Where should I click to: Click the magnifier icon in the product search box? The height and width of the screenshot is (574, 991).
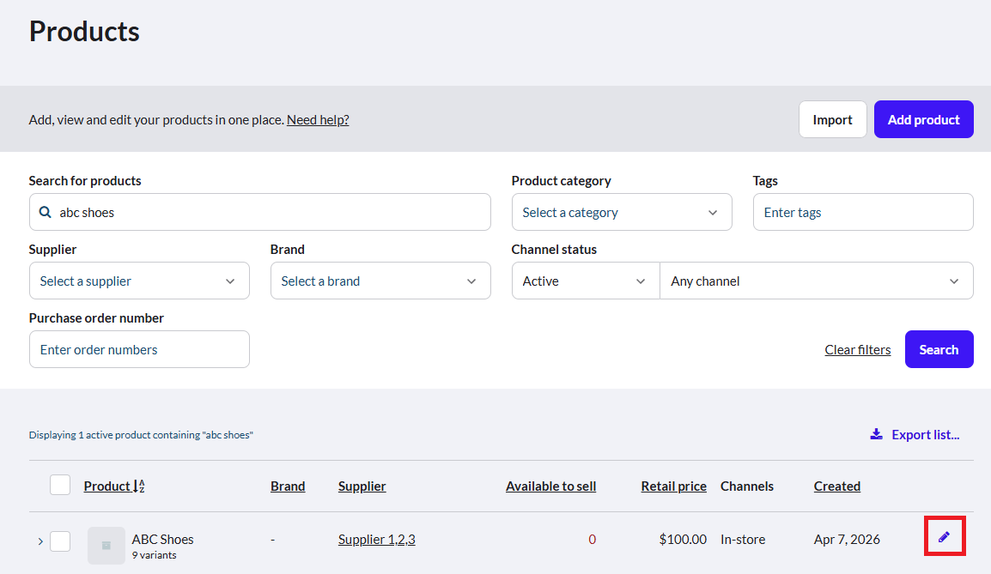(x=45, y=212)
